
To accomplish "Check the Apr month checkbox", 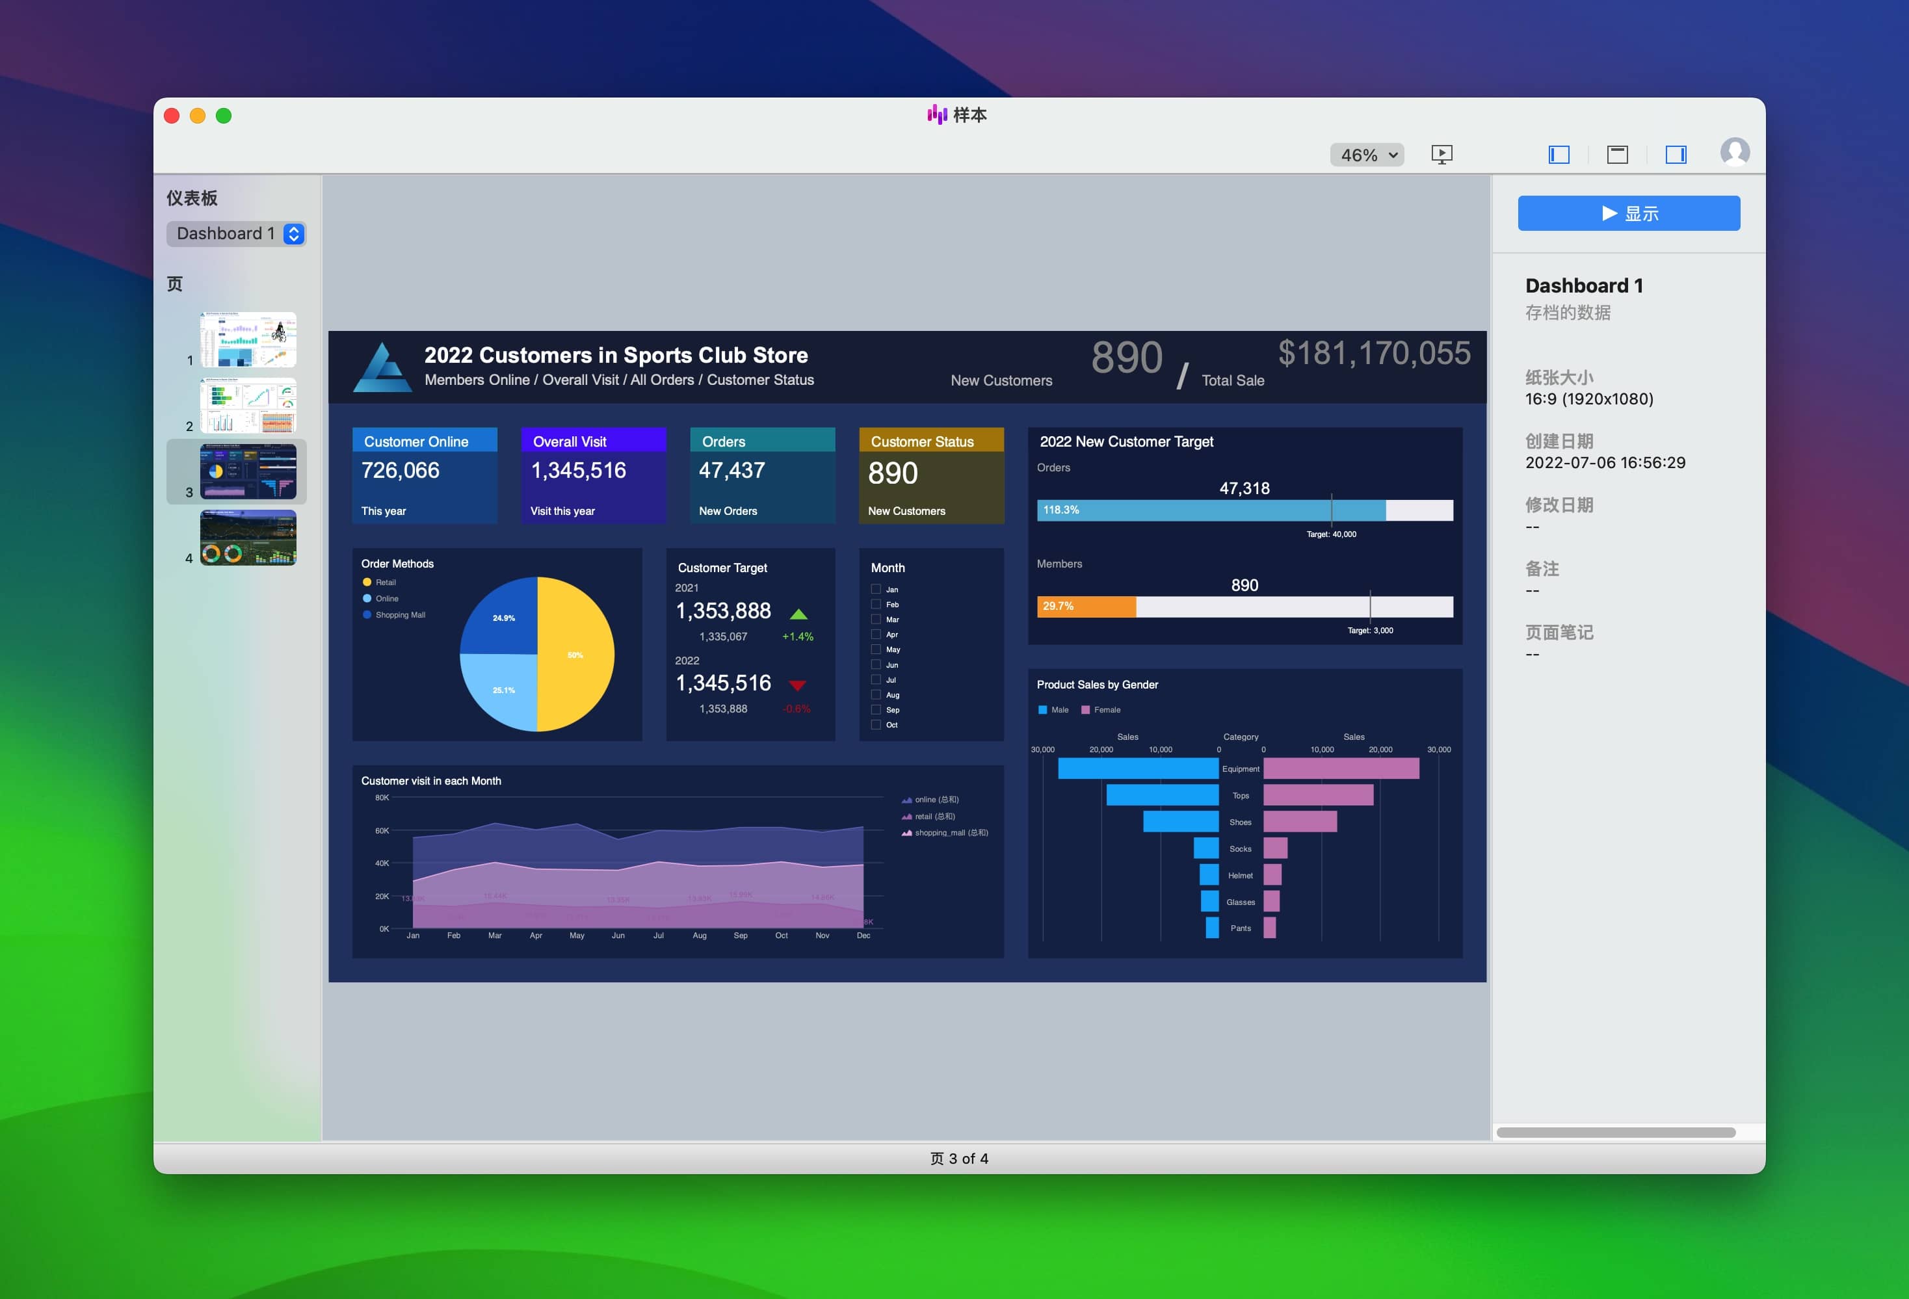I will (876, 635).
